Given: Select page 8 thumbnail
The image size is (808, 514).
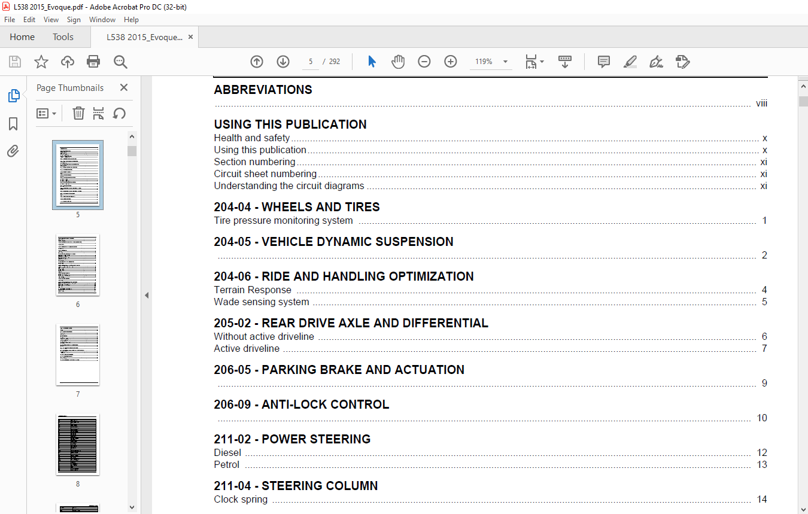Looking at the screenshot, I should point(78,445).
